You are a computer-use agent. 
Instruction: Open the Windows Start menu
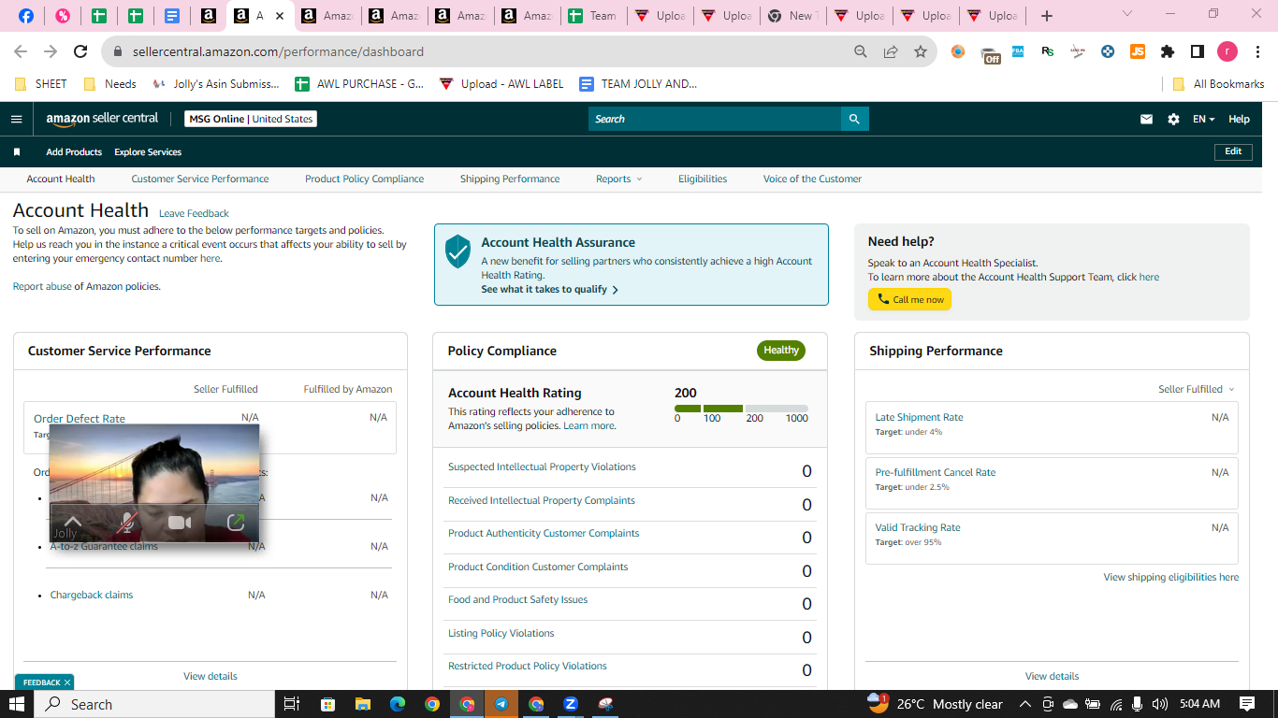tap(17, 704)
